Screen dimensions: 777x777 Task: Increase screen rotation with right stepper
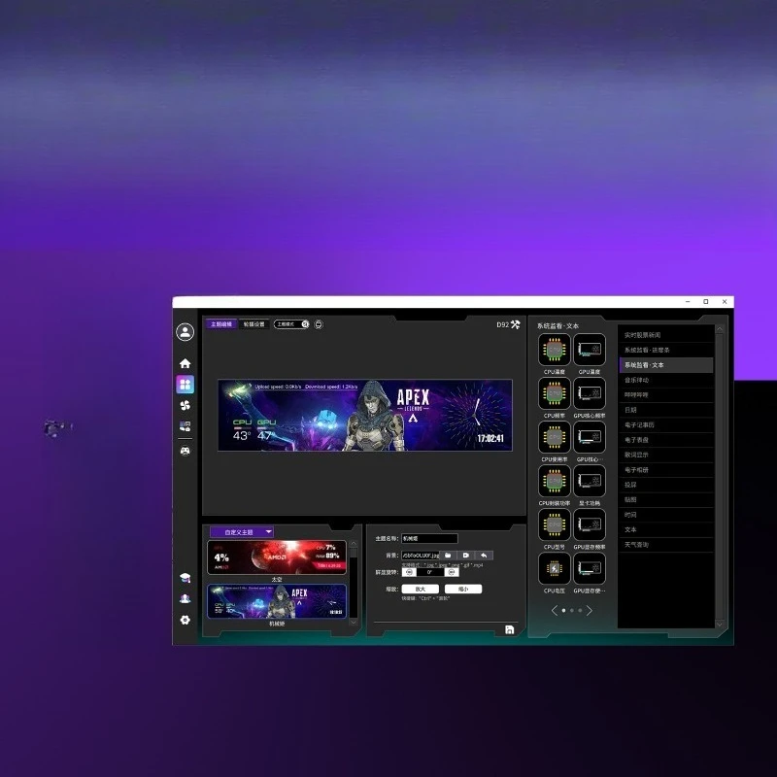pos(452,572)
